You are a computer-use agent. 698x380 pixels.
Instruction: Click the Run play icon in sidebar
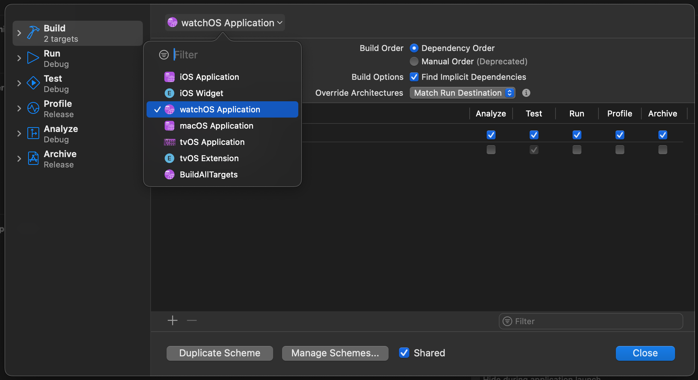coord(33,58)
